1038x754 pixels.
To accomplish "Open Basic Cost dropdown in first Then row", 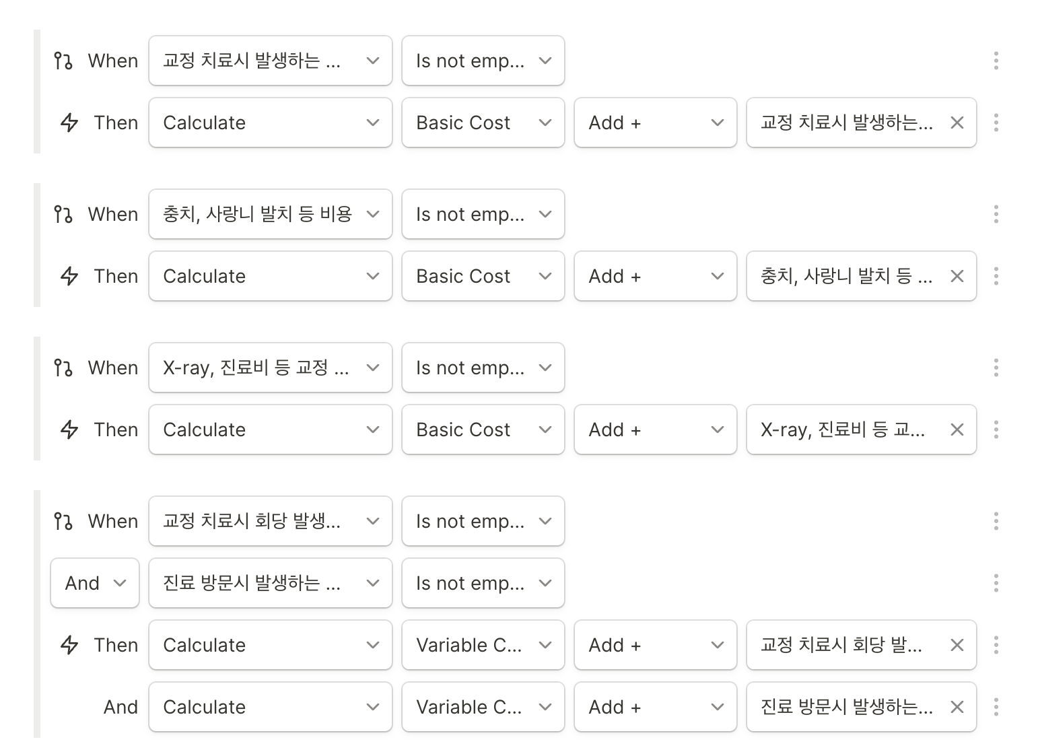I will pyautogui.click(x=483, y=123).
